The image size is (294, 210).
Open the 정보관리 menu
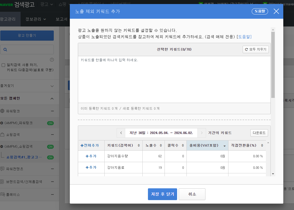(36, 19)
